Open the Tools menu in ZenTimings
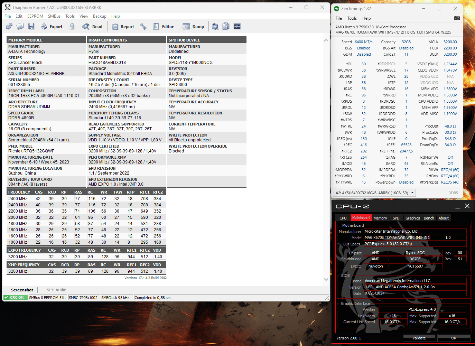The image size is (475, 346). coord(352,18)
